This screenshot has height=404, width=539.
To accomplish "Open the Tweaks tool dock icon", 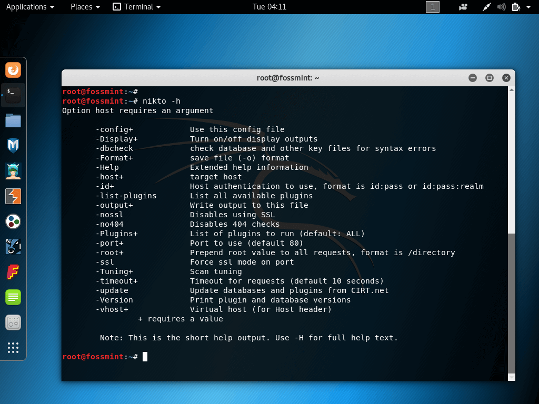I will pyautogui.click(x=13, y=322).
